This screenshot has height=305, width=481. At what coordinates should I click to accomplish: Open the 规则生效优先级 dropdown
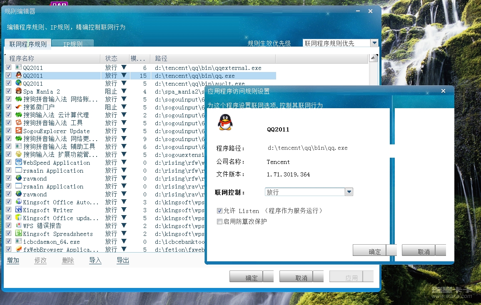click(x=374, y=43)
